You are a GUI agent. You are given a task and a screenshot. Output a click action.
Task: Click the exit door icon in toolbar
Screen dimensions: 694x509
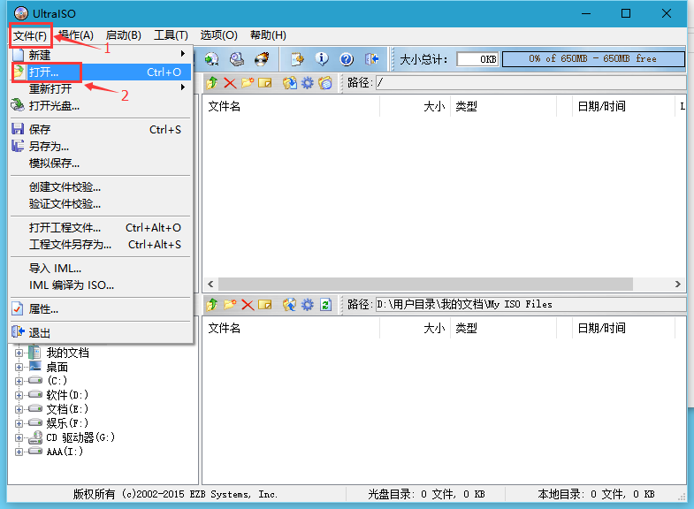point(371,59)
